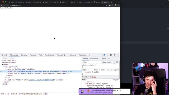Select the form breadcrumb
Viewport: 169px width, 95px height.
click(30, 94)
